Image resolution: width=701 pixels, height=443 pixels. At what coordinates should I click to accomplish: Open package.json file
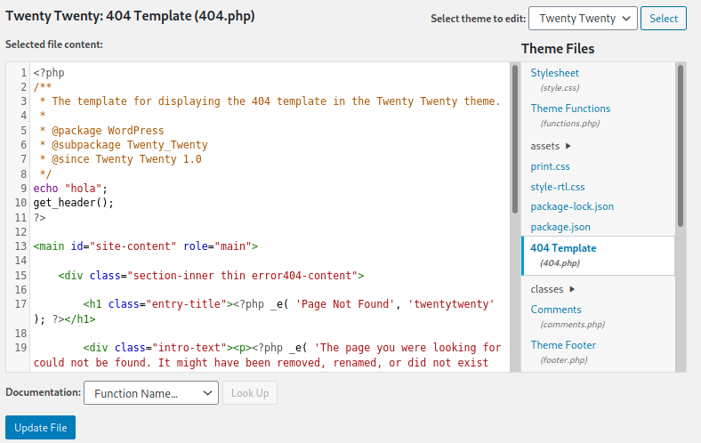coord(560,227)
